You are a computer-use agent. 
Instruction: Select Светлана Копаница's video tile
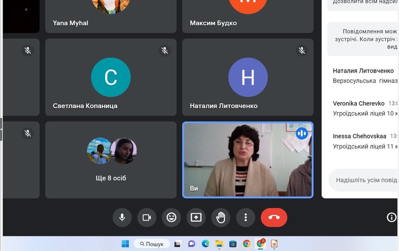click(x=111, y=77)
